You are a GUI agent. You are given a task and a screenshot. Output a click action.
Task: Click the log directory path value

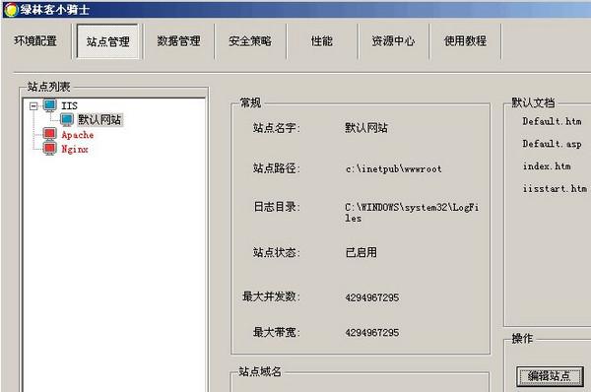(412, 213)
